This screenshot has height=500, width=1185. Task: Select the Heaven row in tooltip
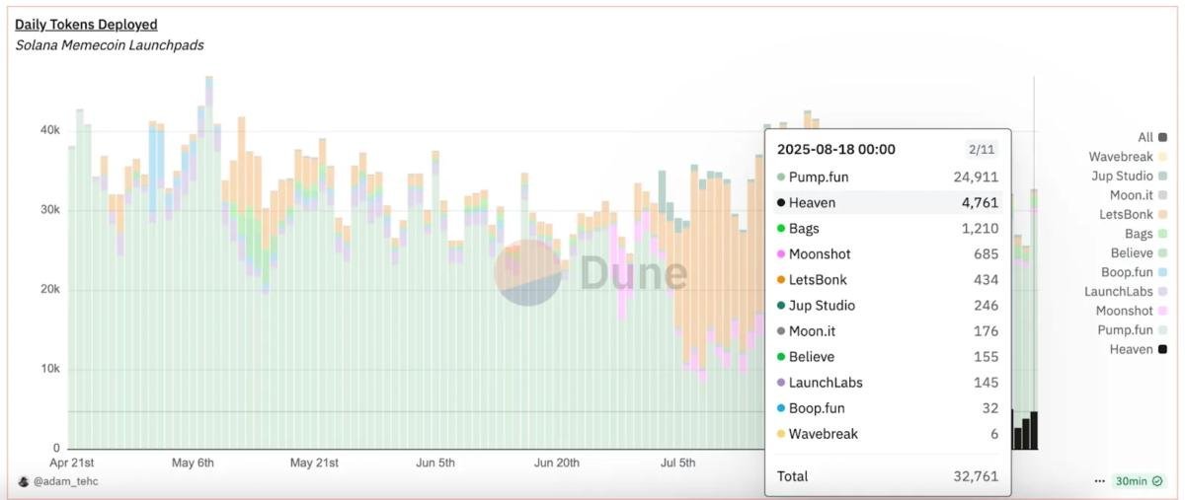pyautogui.click(x=886, y=203)
